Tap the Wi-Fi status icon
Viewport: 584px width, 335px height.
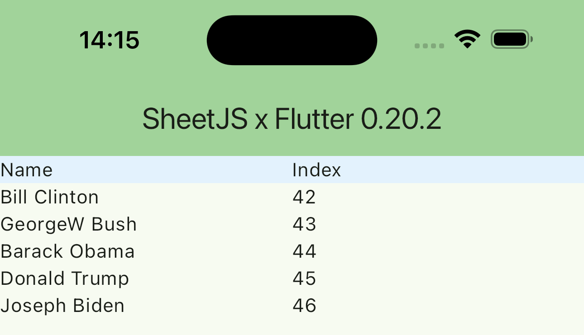[468, 39]
